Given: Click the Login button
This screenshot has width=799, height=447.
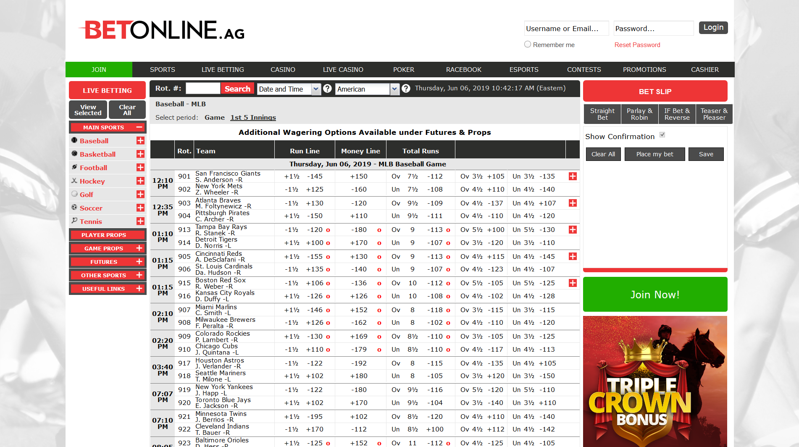Looking at the screenshot, I should [713, 28].
